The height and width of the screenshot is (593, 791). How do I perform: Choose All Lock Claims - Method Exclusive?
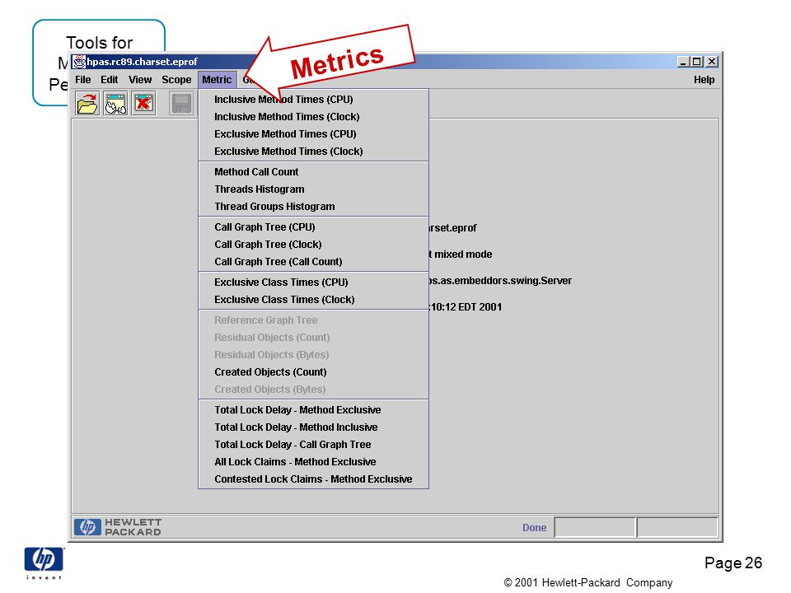313,462
